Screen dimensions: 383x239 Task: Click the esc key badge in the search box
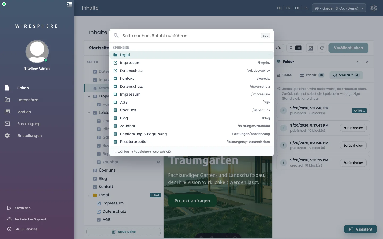pyautogui.click(x=265, y=36)
